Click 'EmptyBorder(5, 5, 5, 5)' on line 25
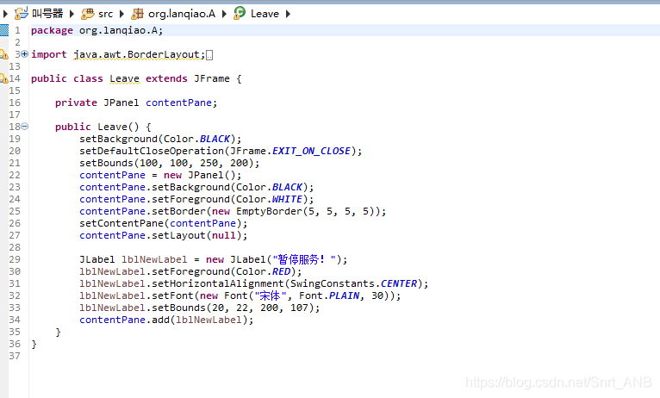Screen dimensions: 660x398 click(308, 211)
